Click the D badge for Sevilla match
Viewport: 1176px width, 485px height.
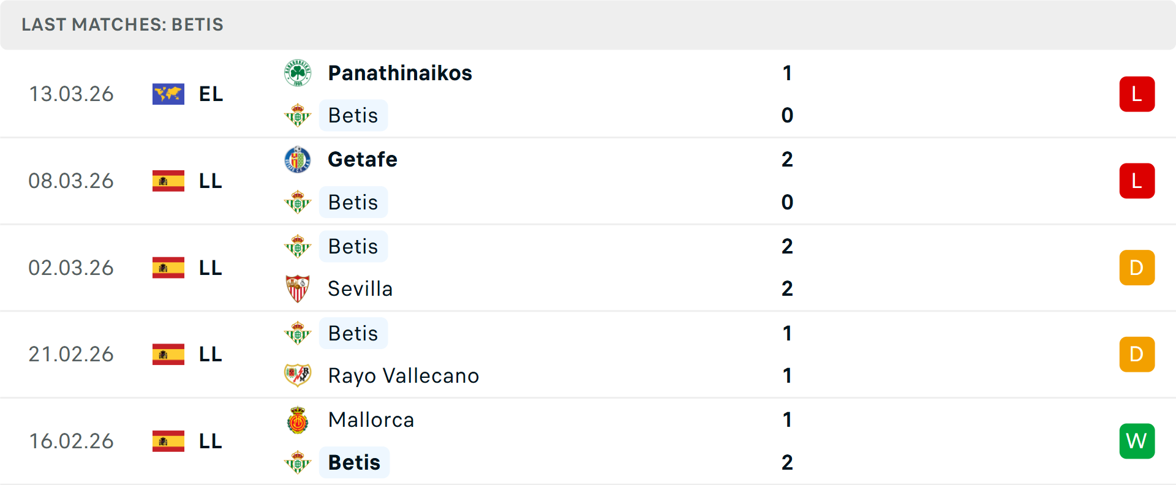[1137, 268]
